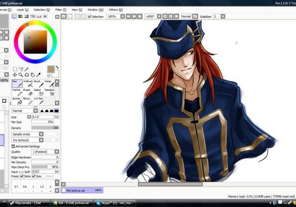The height and width of the screenshot is (207, 296).
Task: Uncheck the Selection checkbox in toolbar
Action: (x=89, y=17)
